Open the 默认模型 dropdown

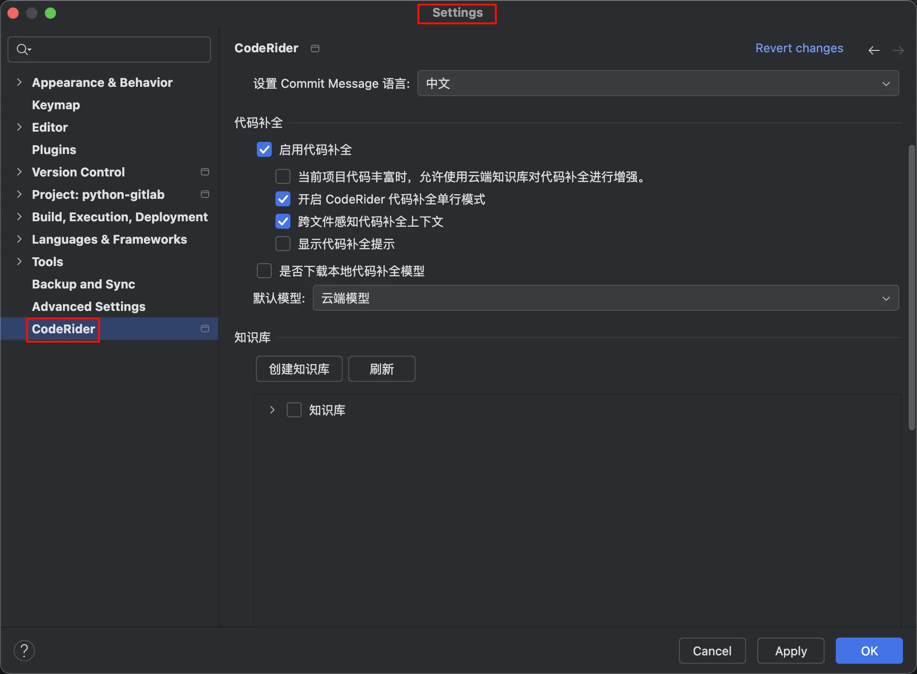tap(605, 298)
